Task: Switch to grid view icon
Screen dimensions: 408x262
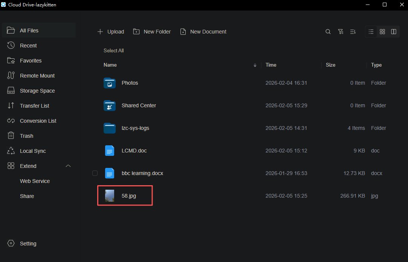Action: point(382,32)
